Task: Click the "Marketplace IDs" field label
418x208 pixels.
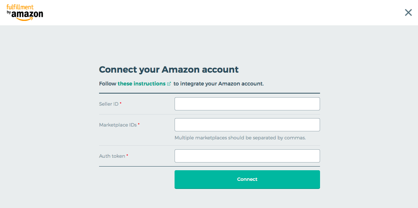Action: pos(118,125)
